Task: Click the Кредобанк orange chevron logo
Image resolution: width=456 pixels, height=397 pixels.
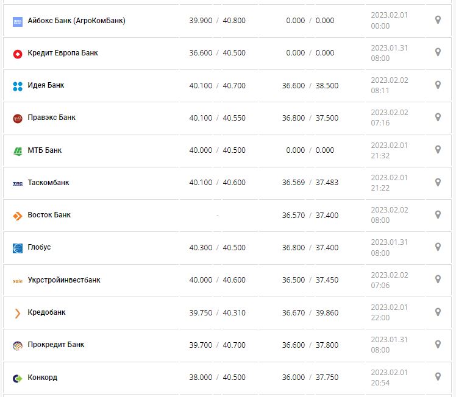Action: coord(17,313)
